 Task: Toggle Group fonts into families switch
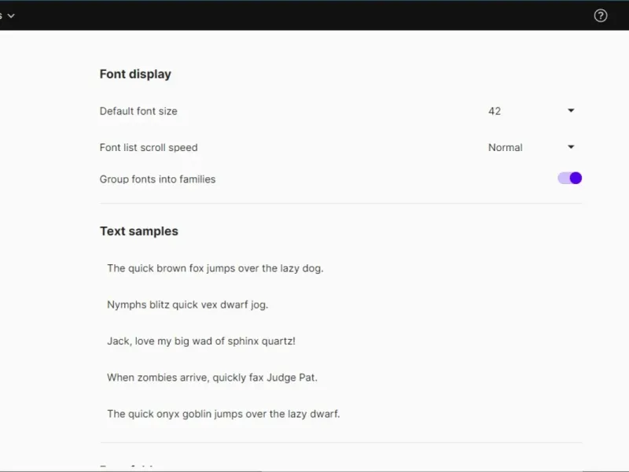[x=570, y=179]
